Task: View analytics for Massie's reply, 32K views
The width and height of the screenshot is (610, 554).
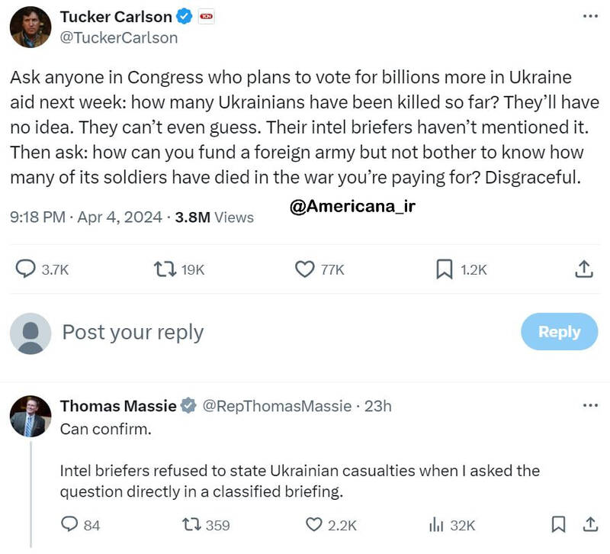Action: (x=437, y=524)
